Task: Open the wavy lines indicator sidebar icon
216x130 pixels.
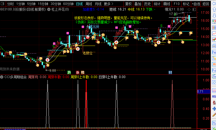Action: 214,90
